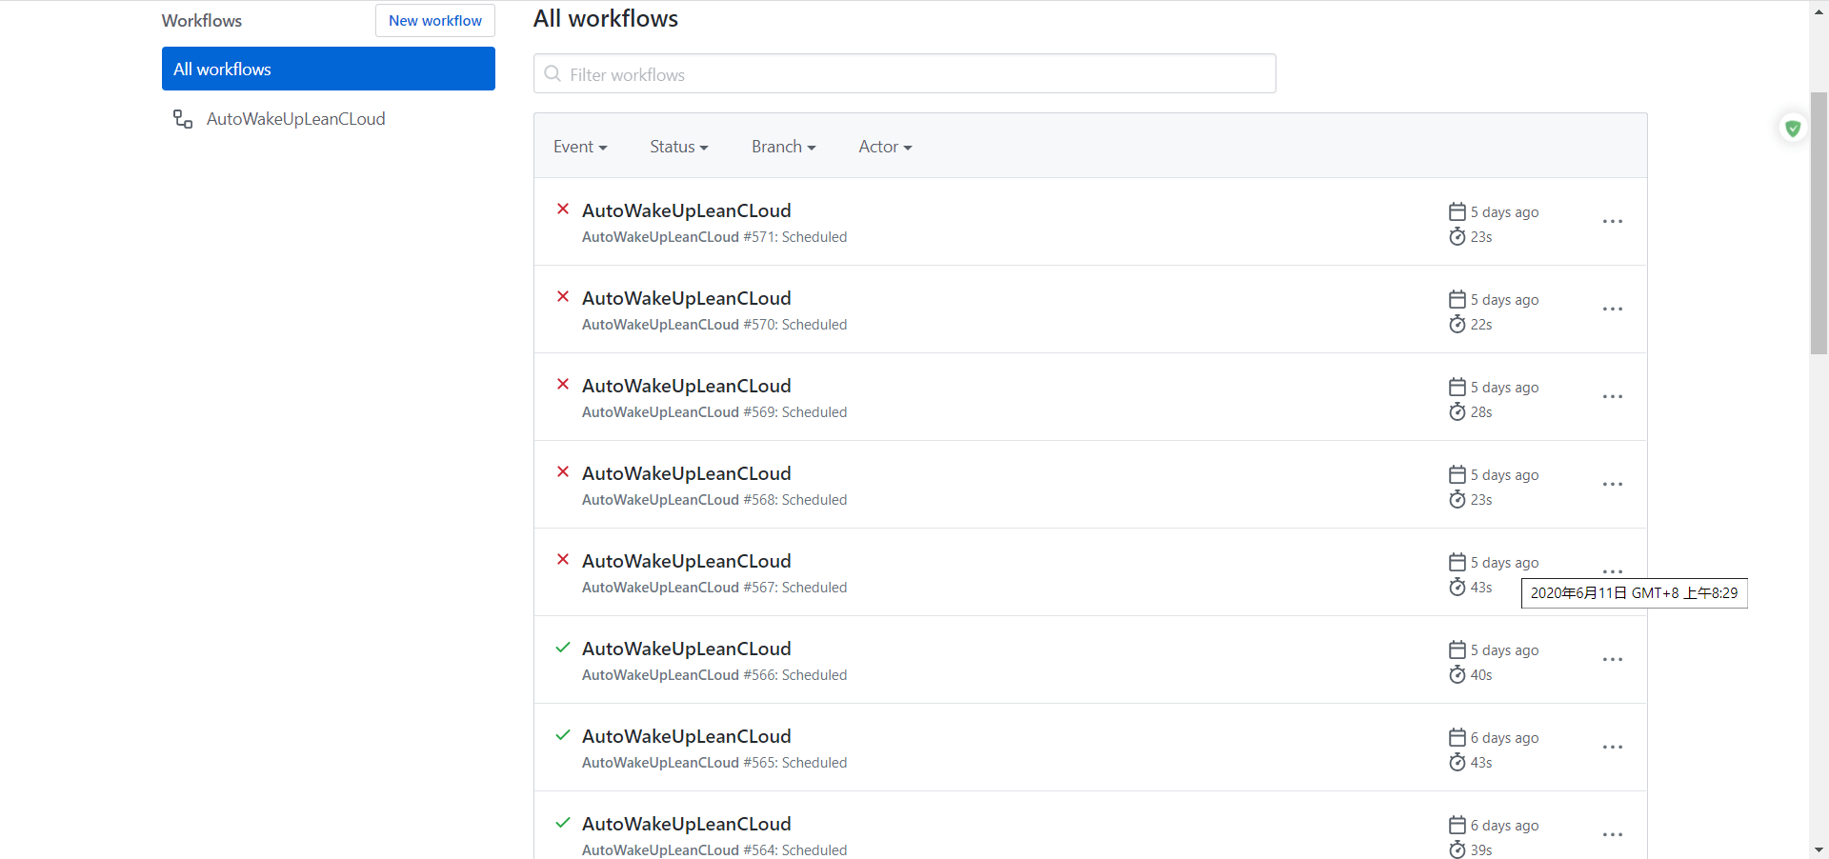Click the failed status icon for run #571

coord(563,210)
